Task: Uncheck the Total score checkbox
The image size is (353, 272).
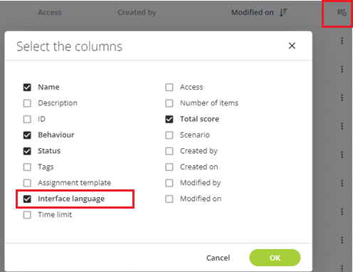Action: pyautogui.click(x=169, y=119)
